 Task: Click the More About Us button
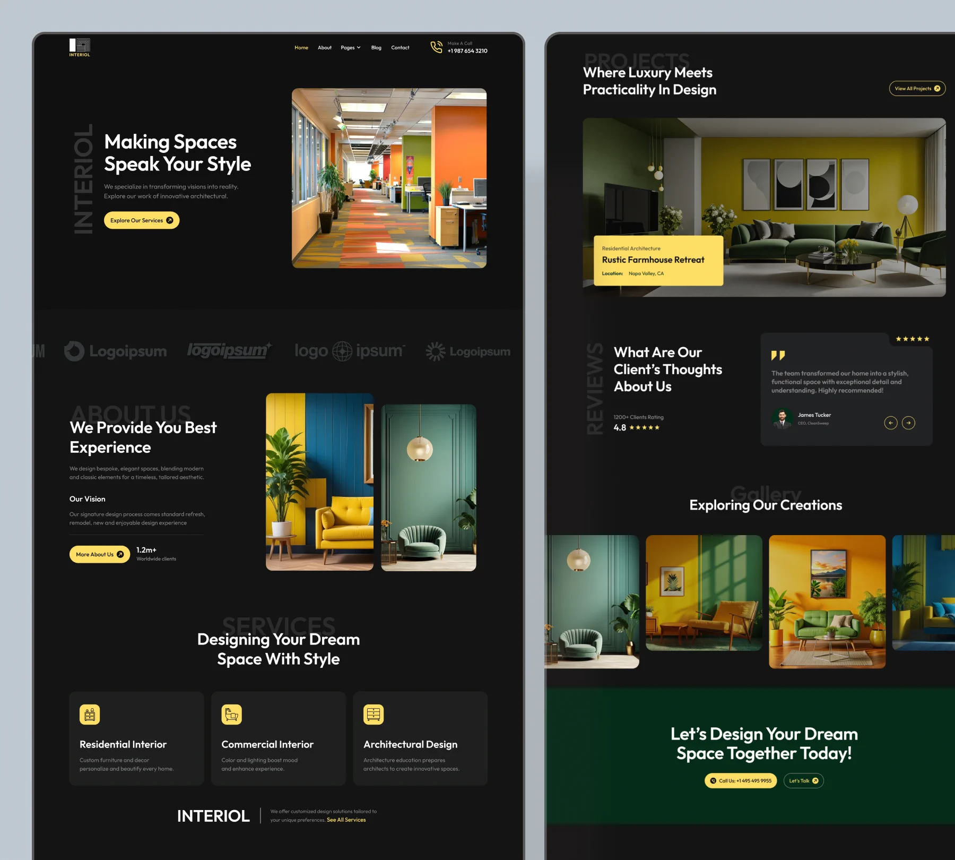[100, 554]
